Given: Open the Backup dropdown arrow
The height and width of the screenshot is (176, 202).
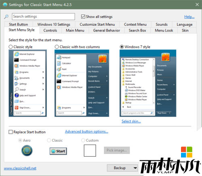Looking at the screenshot, I should point(135,168).
